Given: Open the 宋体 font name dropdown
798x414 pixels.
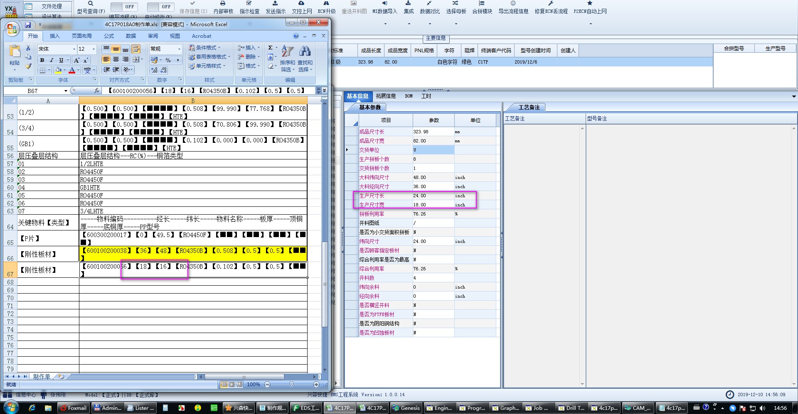Looking at the screenshot, I should click(74, 49).
